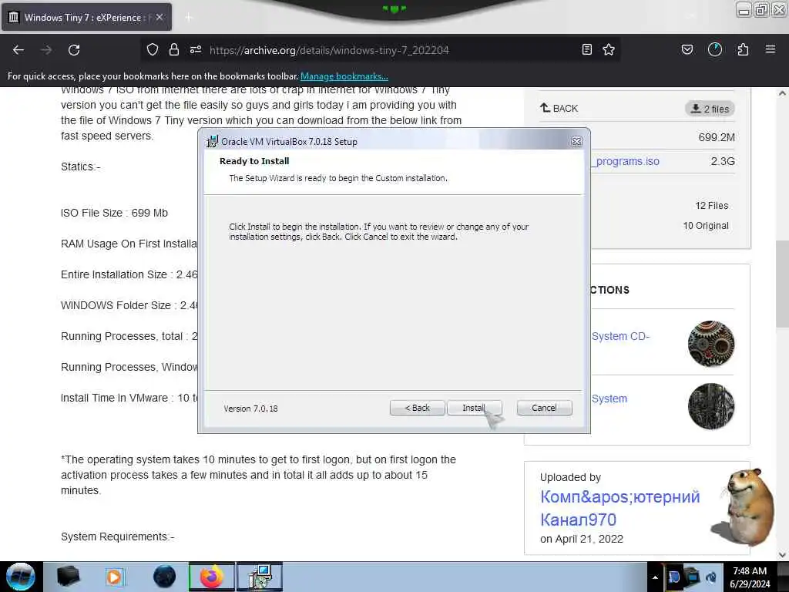
Task: Open the Extensions puzzle icon
Action: (743, 49)
